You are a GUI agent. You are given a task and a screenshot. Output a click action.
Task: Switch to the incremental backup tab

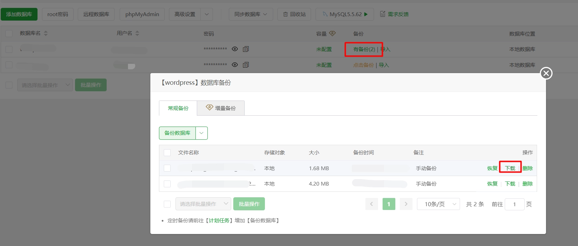point(221,108)
